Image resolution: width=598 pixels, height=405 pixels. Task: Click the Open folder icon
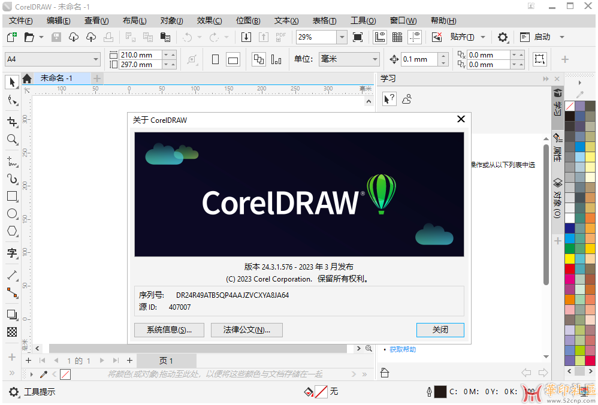(29, 37)
